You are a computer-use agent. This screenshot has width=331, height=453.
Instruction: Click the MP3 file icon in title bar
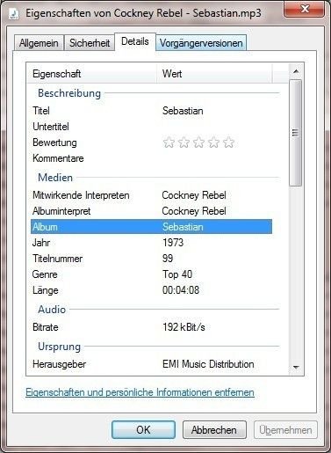click(x=13, y=13)
